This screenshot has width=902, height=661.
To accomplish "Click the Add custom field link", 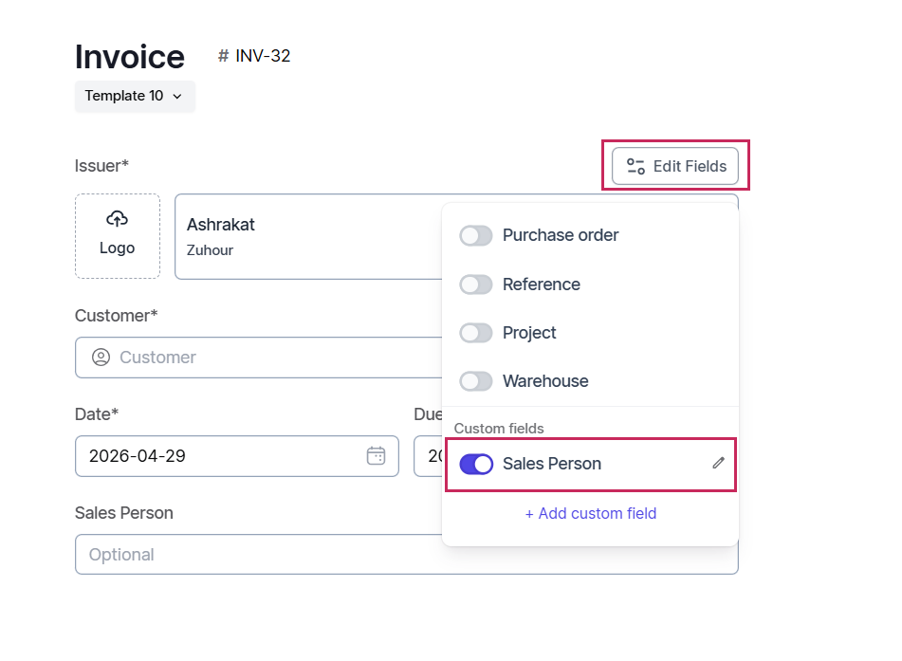I will 590,513.
